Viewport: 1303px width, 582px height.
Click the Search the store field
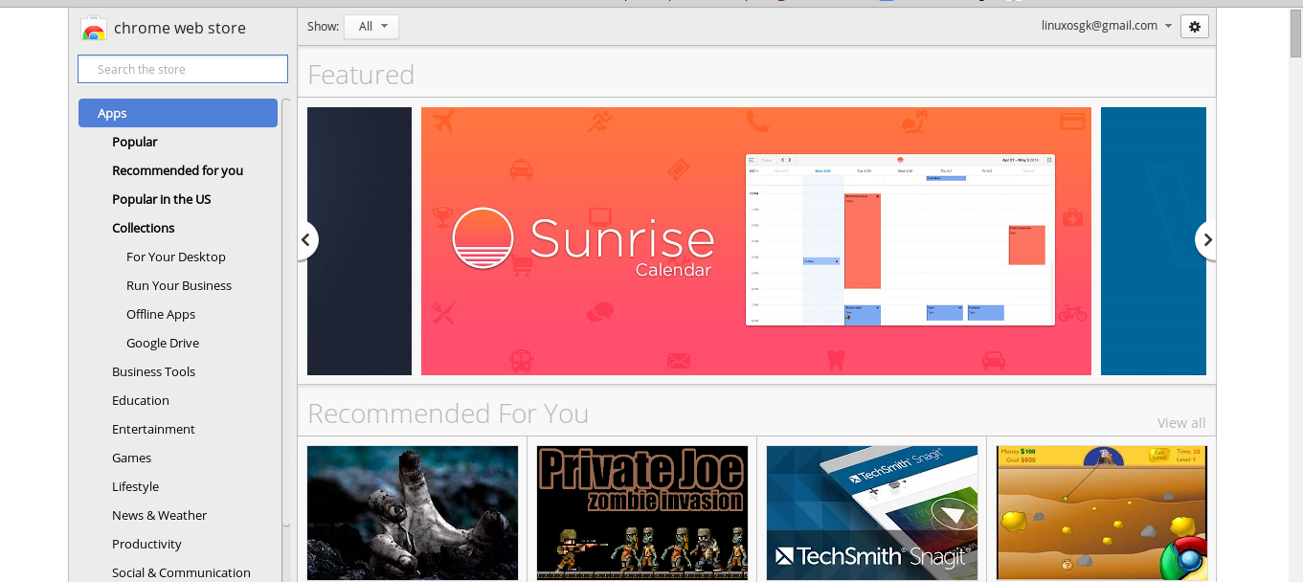pyautogui.click(x=183, y=69)
